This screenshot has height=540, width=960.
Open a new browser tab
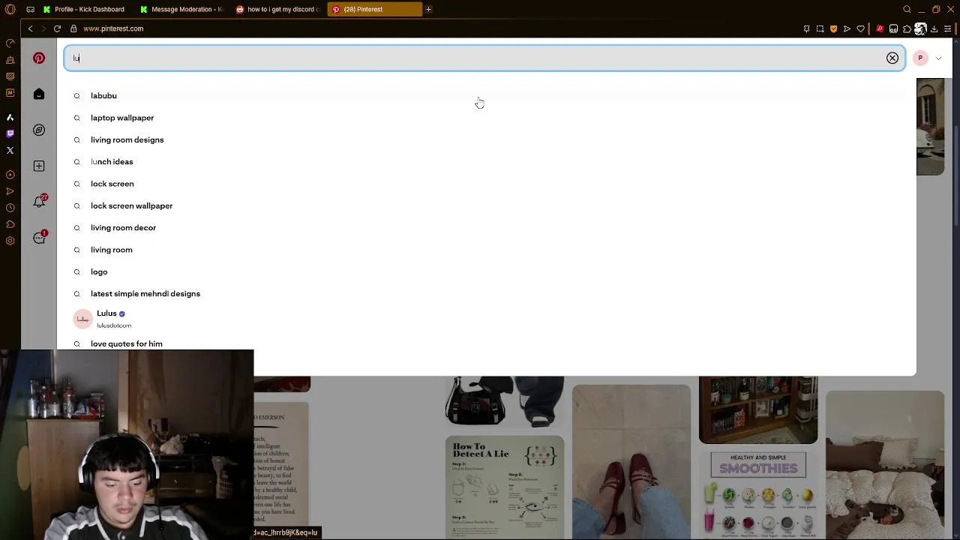[x=428, y=9]
